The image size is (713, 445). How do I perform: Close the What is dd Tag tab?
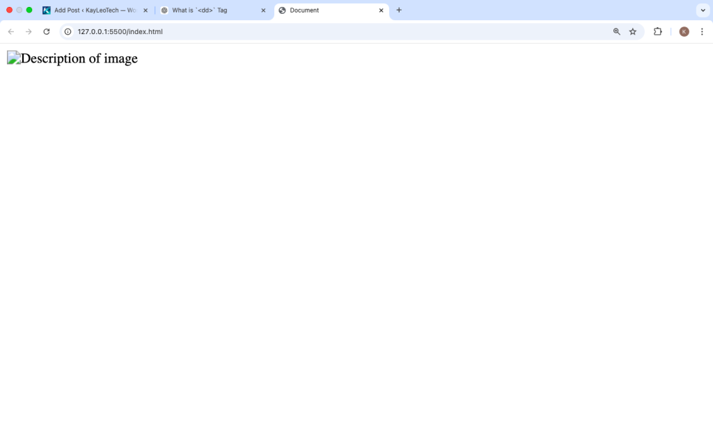click(263, 10)
